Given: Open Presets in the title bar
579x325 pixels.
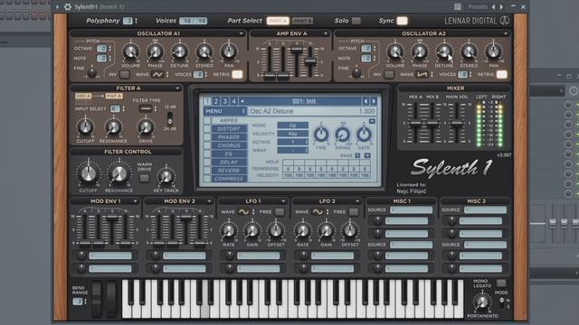Looking at the screenshot, I should click(x=478, y=6).
